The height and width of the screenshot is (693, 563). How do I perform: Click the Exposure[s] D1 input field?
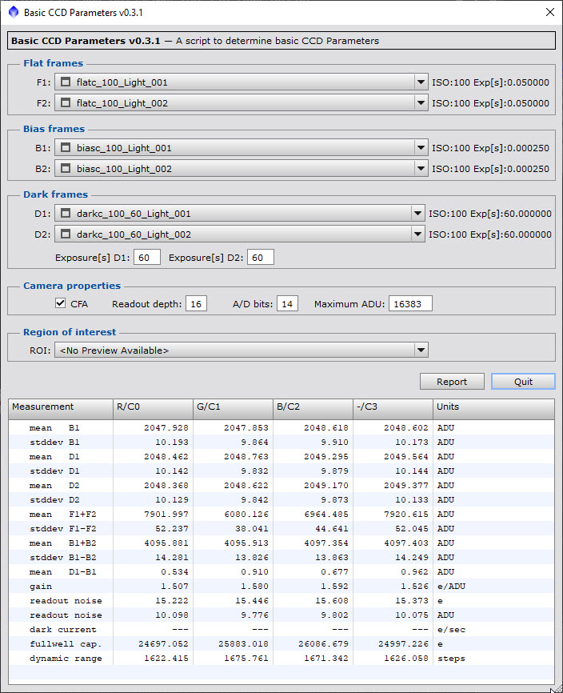146,257
